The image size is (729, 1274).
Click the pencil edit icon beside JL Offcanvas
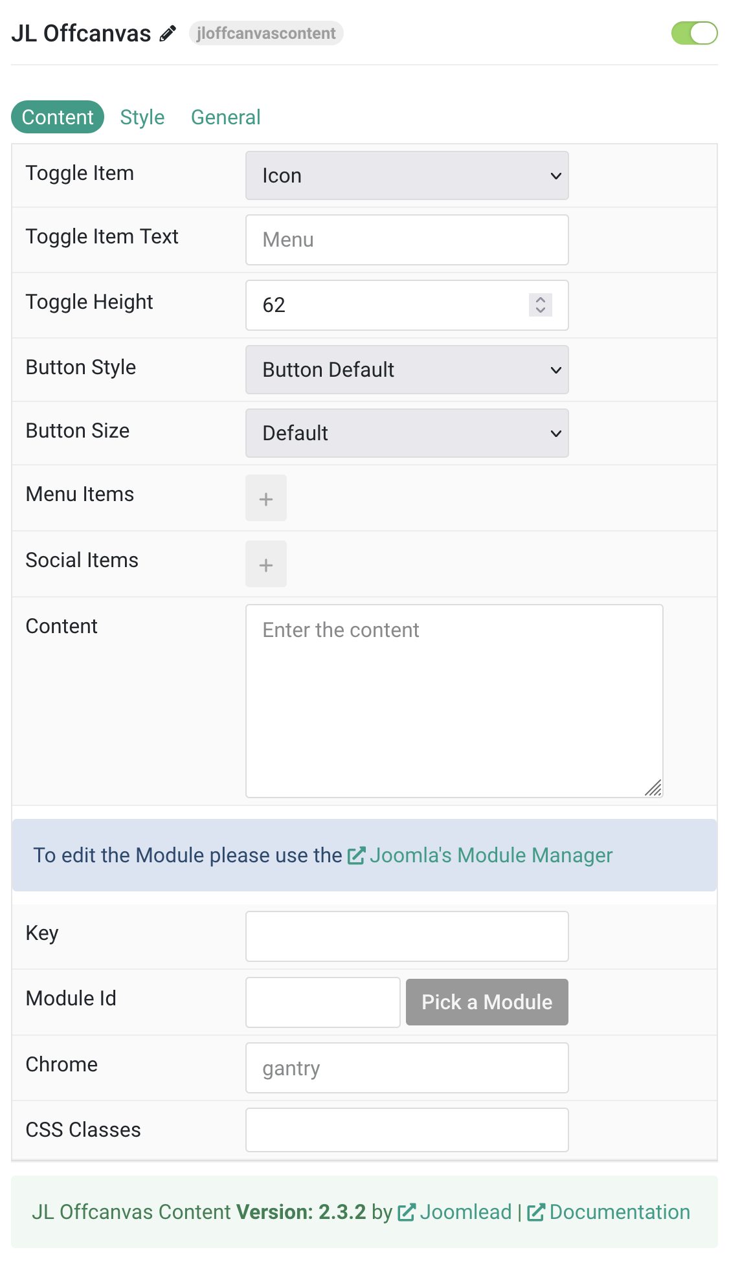[168, 34]
